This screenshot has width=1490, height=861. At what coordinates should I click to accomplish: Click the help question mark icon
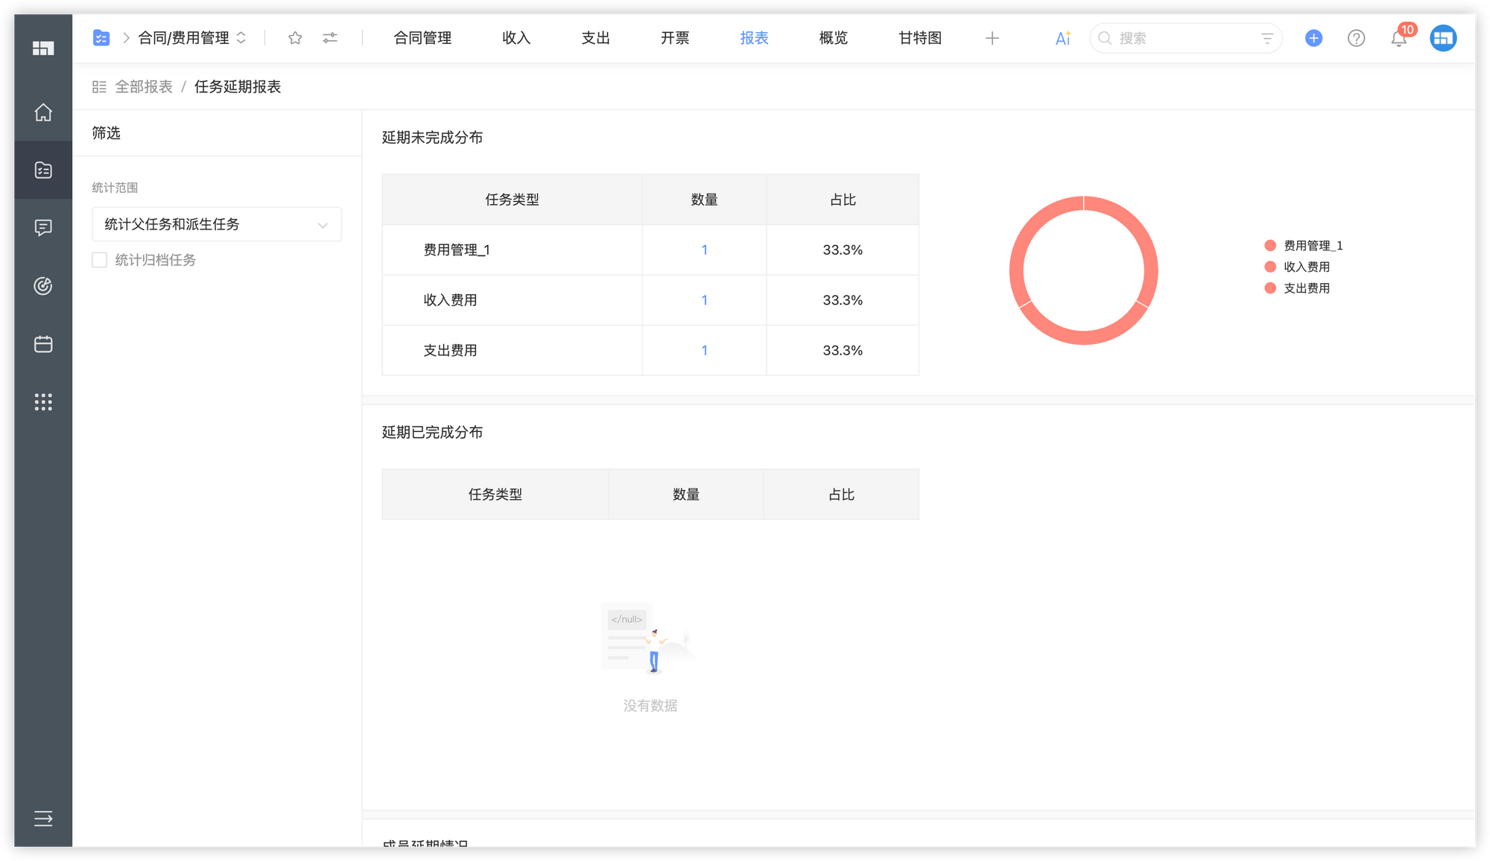pyautogui.click(x=1356, y=38)
